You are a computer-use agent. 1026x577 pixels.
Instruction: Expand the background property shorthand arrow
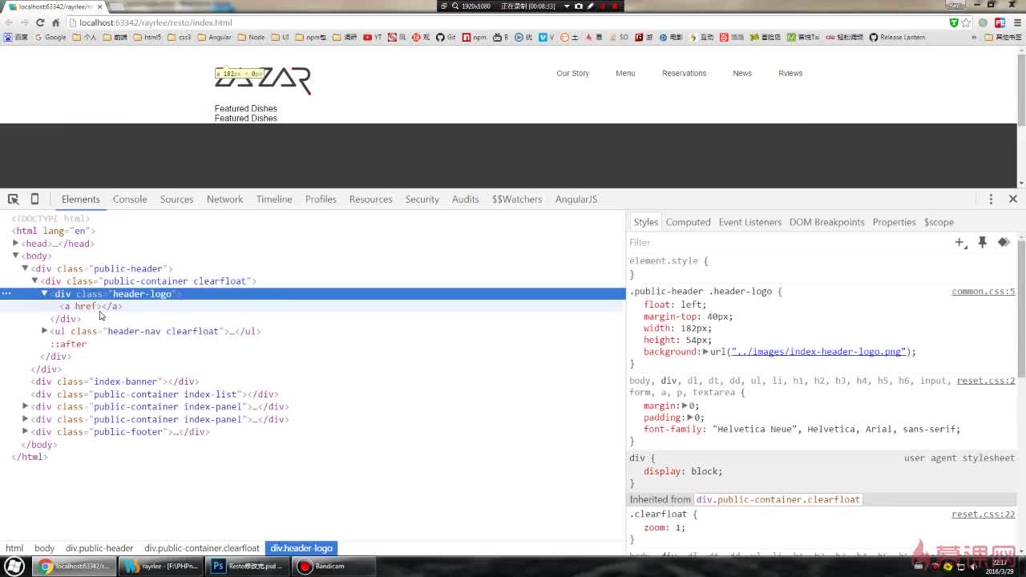[x=705, y=352]
